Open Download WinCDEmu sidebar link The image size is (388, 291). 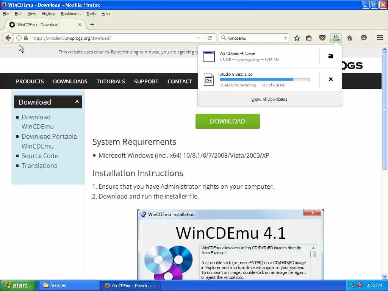38,122
